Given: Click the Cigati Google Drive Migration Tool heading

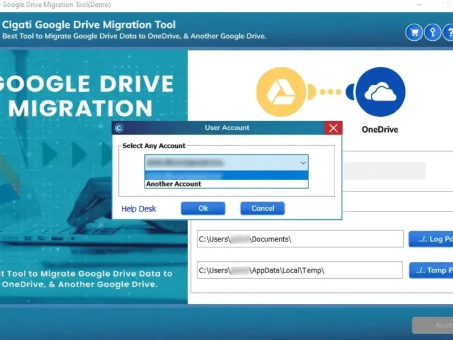Looking at the screenshot, I should point(89,25).
